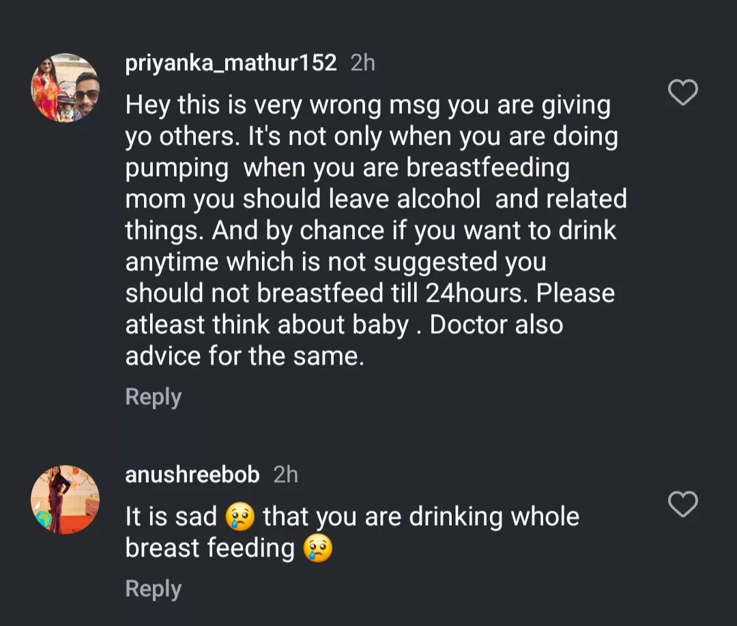Screen dimensions: 737x626
Task: Click the 2h timestamp beside priyanka_mathur152
Action: (362, 63)
